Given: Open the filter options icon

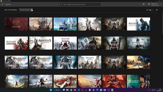Looking at the screenshot, I should pos(157,10).
